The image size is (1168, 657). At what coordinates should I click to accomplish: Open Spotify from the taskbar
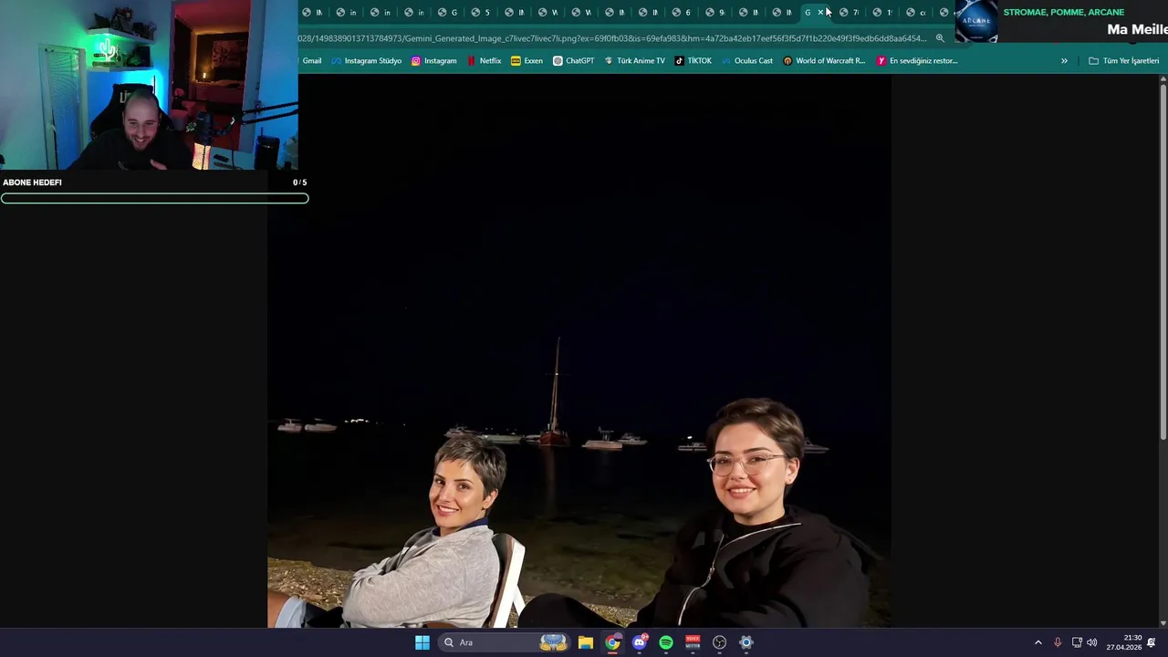click(x=666, y=642)
